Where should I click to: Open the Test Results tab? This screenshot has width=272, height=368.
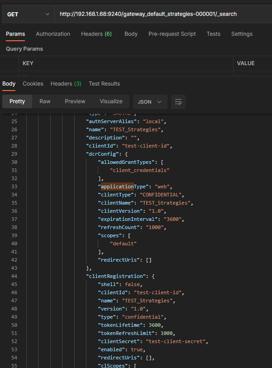coord(104,84)
